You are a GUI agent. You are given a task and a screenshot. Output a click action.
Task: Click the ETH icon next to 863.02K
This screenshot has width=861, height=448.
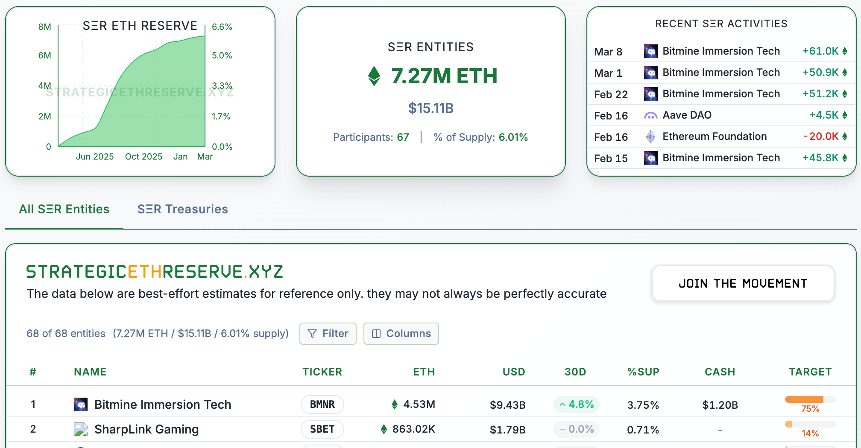coord(384,429)
